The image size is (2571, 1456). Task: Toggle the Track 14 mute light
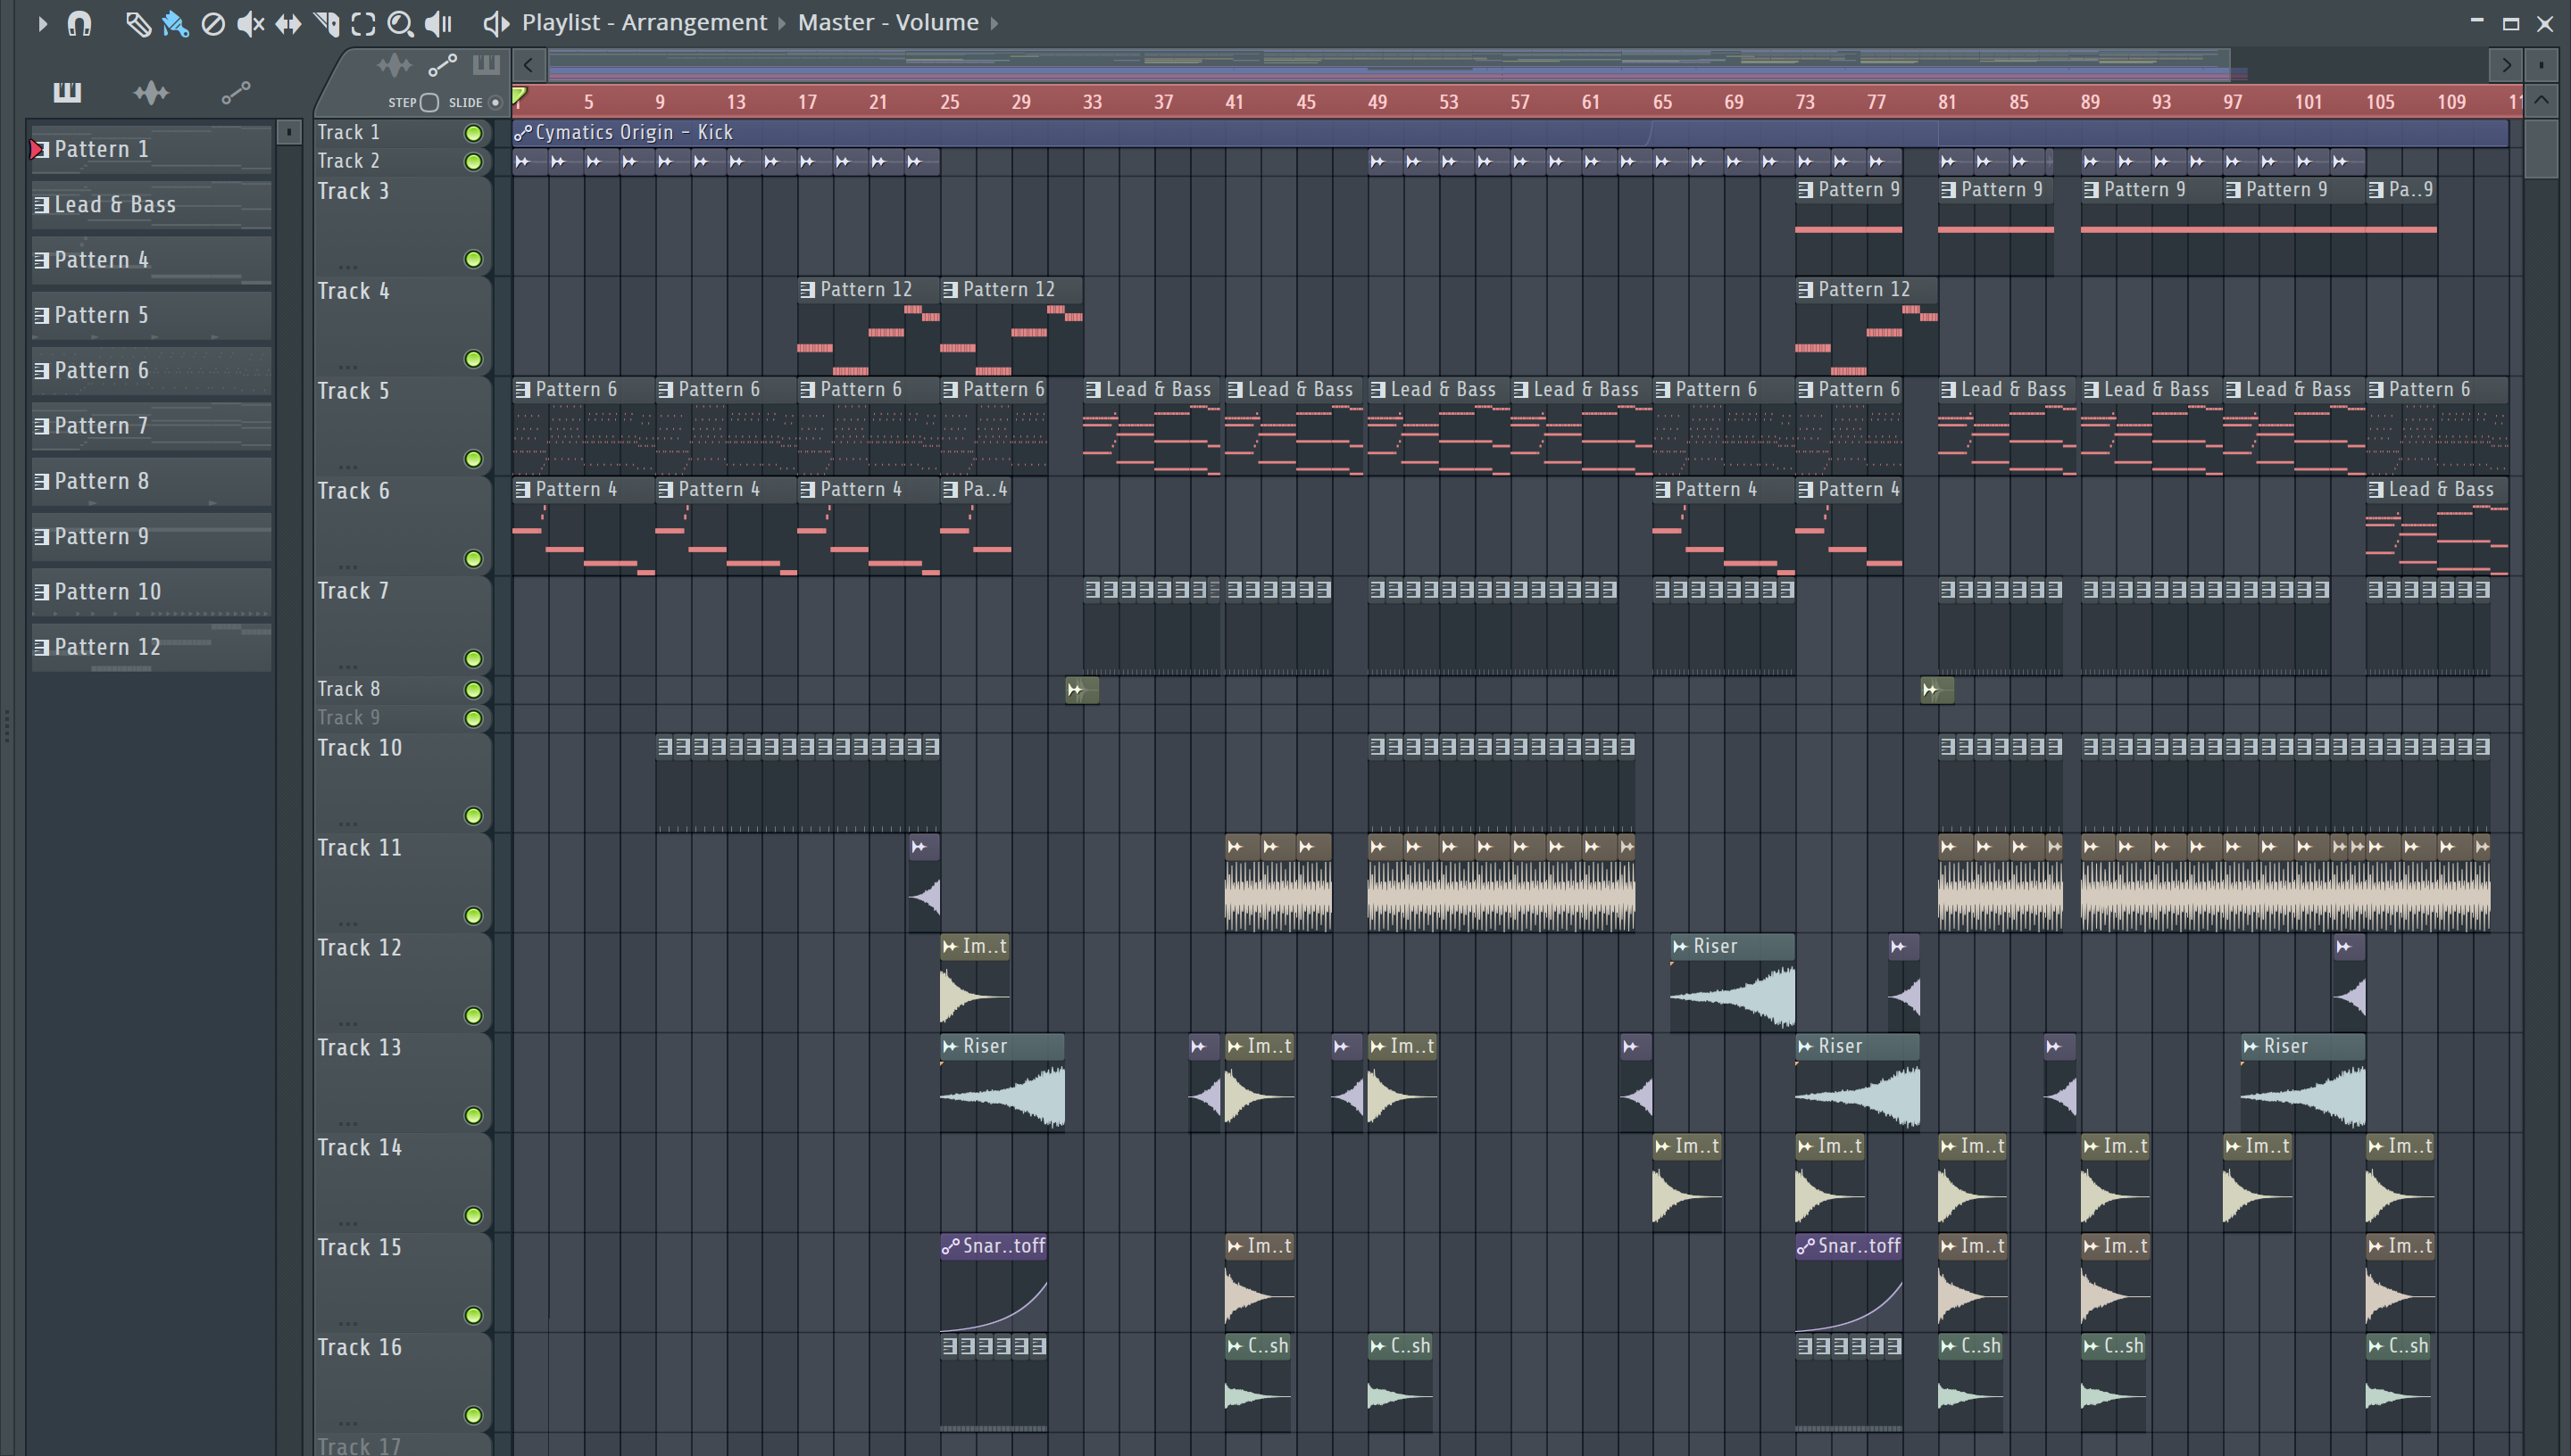coord(473,1215)
